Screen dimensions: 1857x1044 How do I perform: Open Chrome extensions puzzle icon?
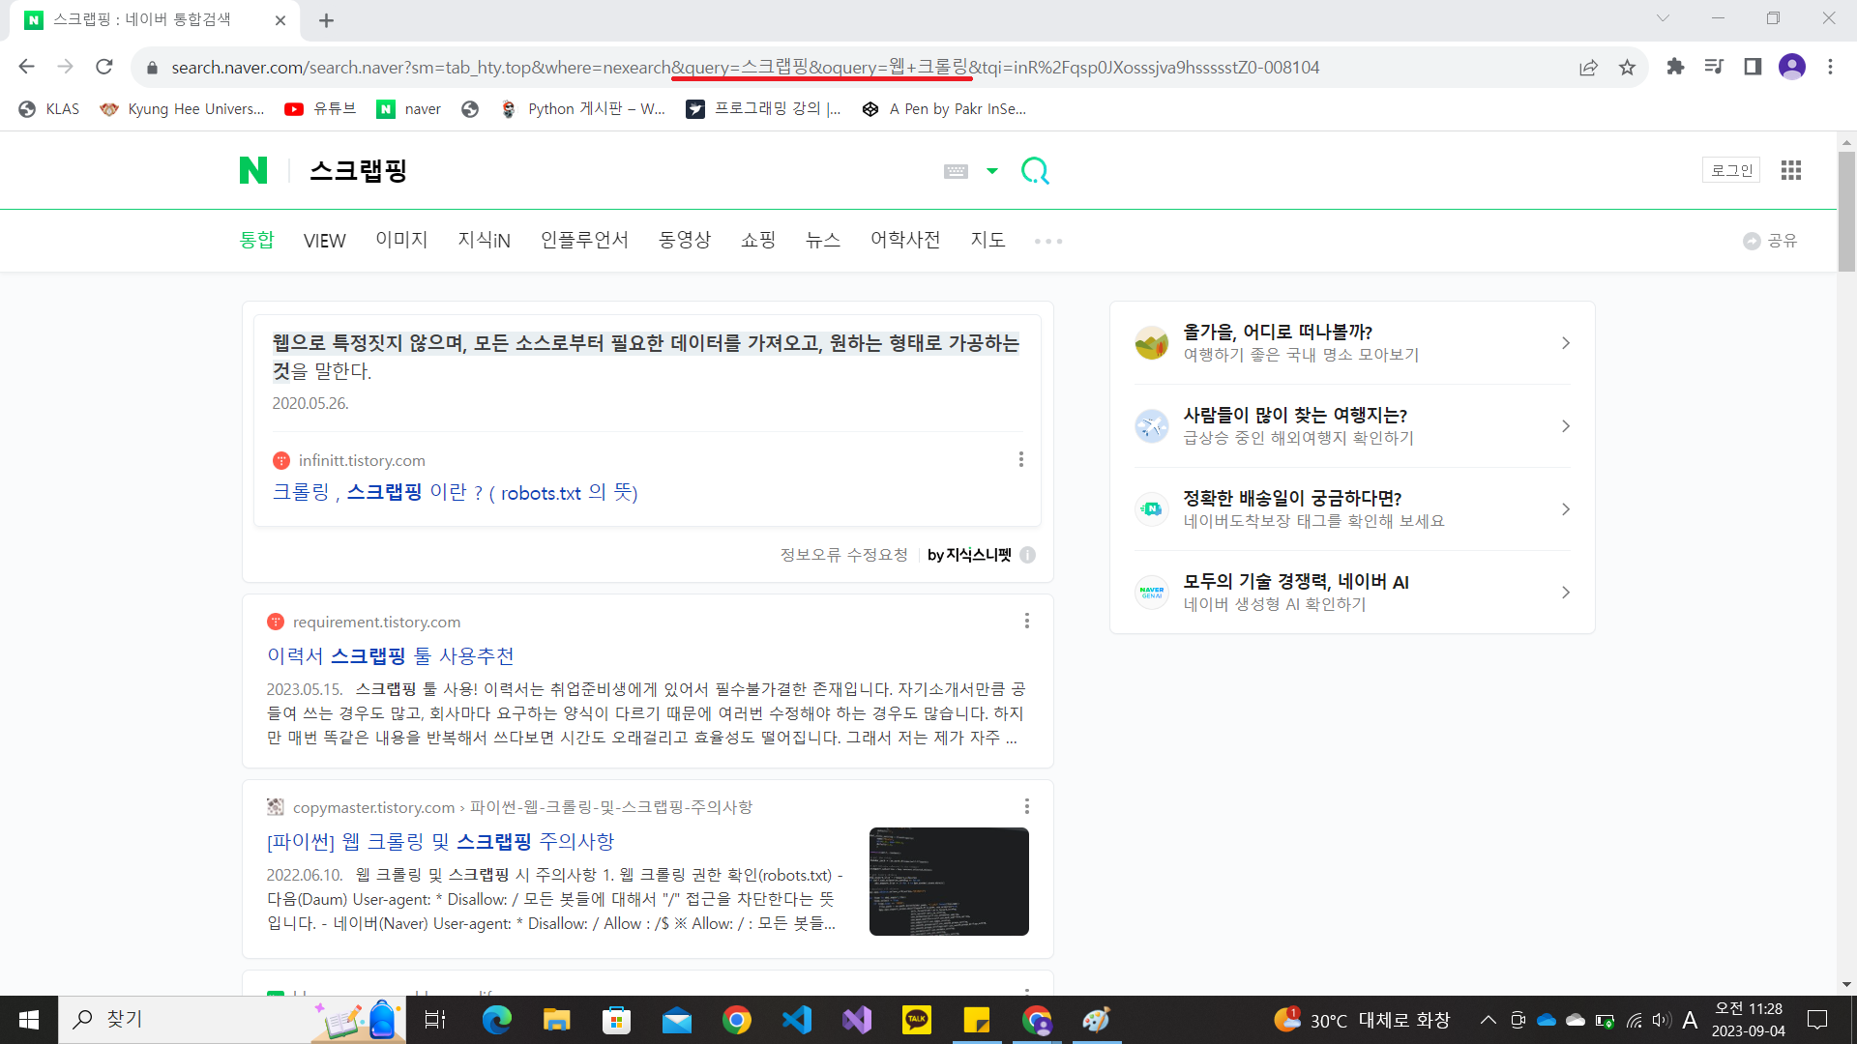(1675, 67)
